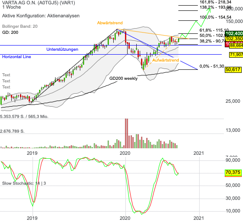Screen dimensions: 243x222
Task: Click the '161,8% - 218,34' Fibonacci level
Action: tap(215, 2)
